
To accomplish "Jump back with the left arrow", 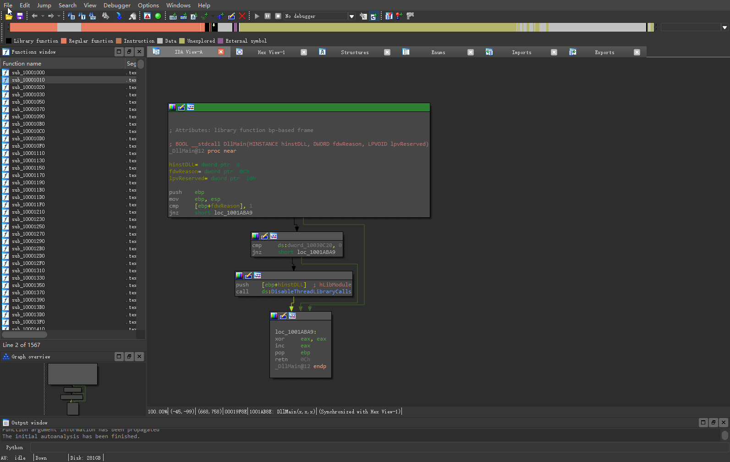I will (x=34, y=16).
